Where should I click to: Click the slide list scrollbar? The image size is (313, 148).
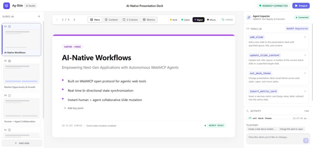click(x=43, y=70)
